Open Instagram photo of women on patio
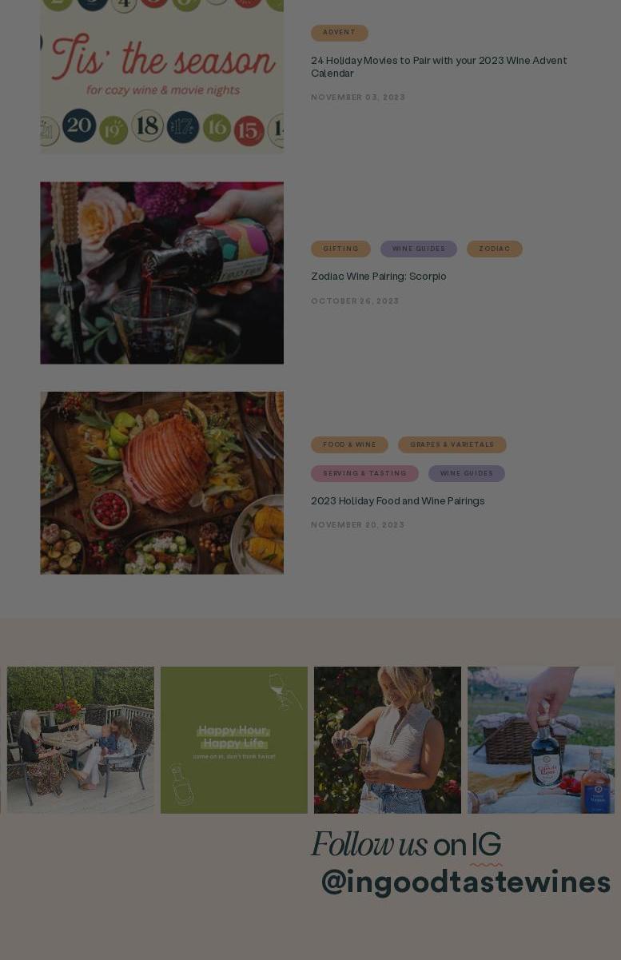 point(81,740)
